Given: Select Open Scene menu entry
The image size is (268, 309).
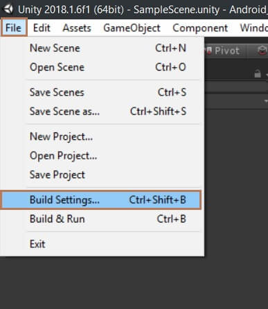Looking at the screenshot, I should [x=102, y=67].
